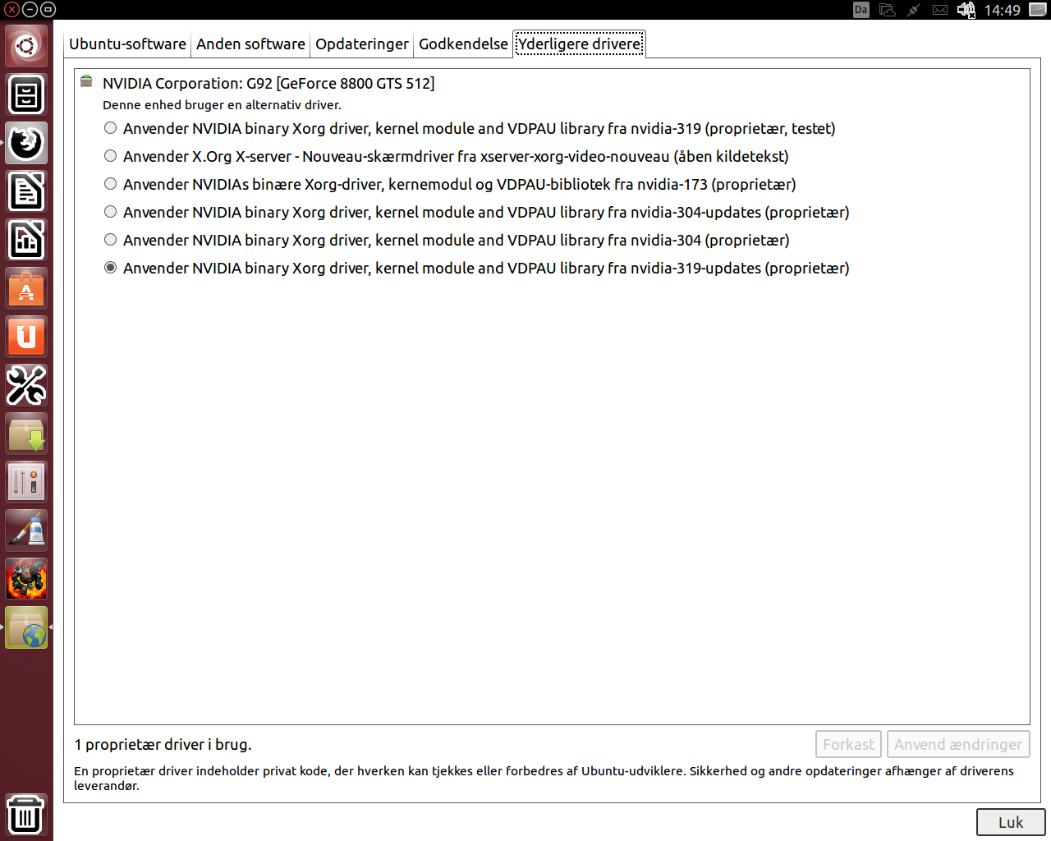This screenshot has width=1051, height=841.
Task: Open the Opdateringer tab
Action: click(361, 44)
